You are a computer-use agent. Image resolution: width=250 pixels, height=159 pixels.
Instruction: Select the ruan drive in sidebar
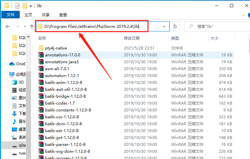click(x=19, y=153)
